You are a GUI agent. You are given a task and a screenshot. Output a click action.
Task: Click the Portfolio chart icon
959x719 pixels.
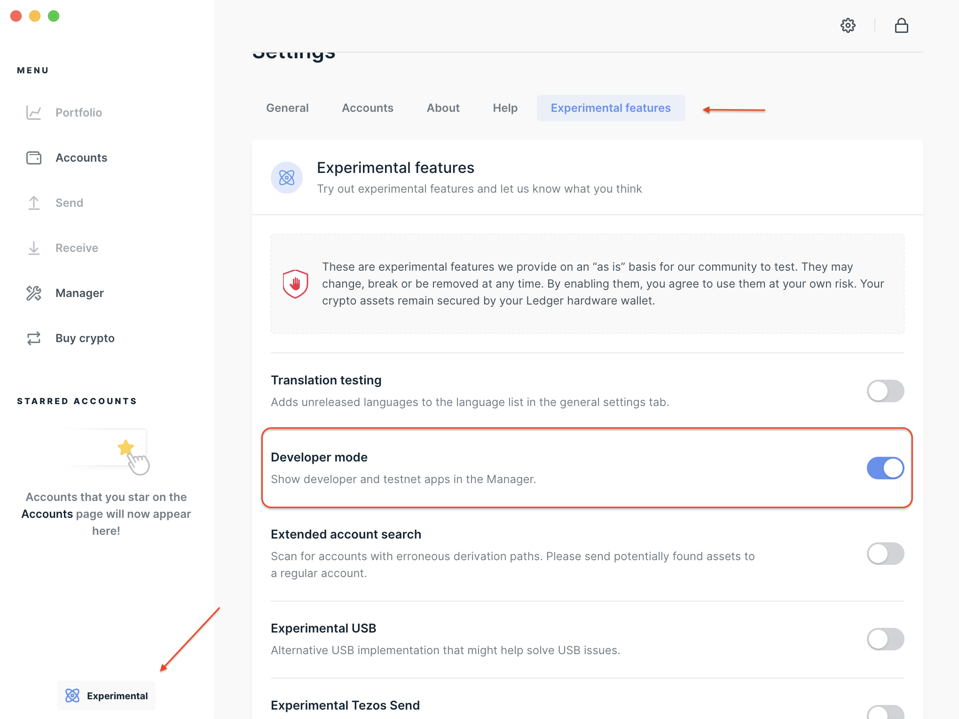point(34,112)
